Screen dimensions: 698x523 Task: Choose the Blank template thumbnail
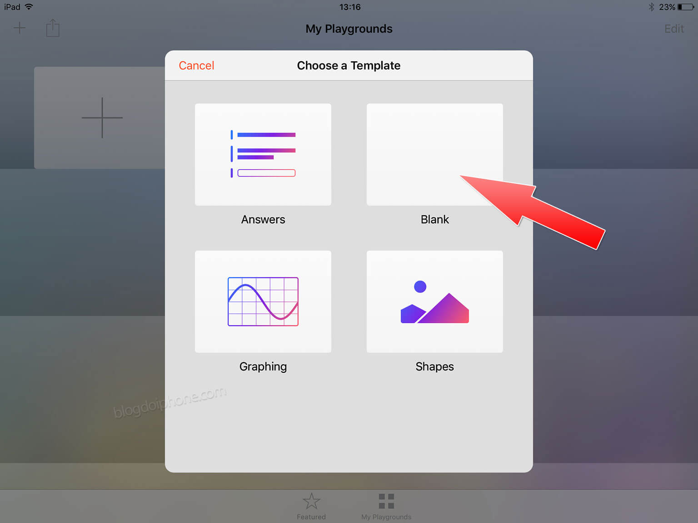tap(435, 154)
